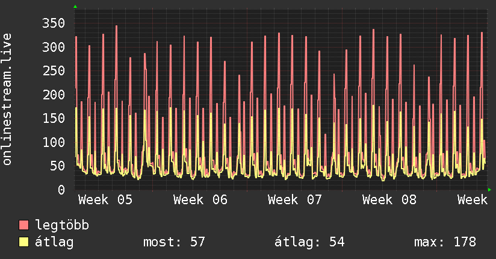This screenshot has width=496, height=259.
Task: Click the 300 y-axis tick label
Action: pos(53,47)
